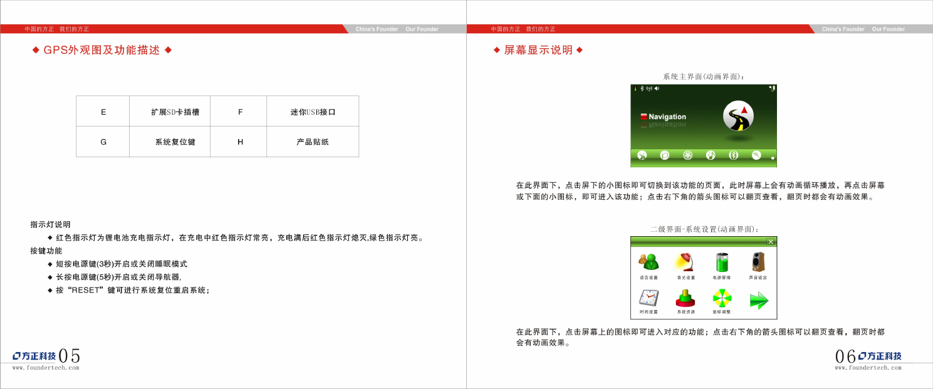Click table cell G
Screen dimensions: 933x389
pos(103,142)
